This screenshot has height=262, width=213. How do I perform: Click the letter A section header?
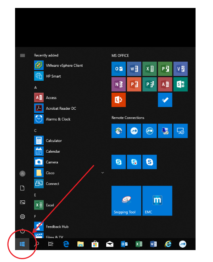point(35,87)
